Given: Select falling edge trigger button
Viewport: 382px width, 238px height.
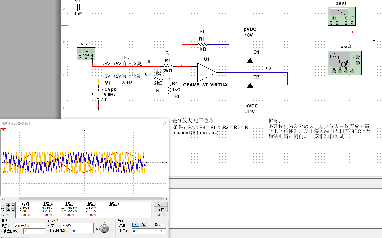Looking at the screenshot, I should tap(143, 224).
